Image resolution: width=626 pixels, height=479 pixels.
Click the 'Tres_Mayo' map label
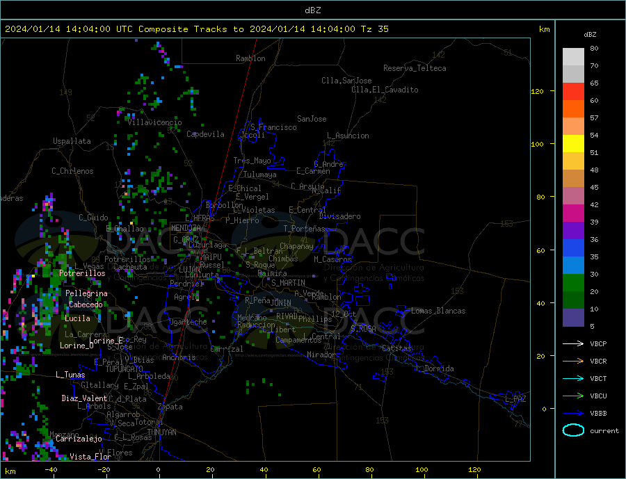(x=252, y=161)
